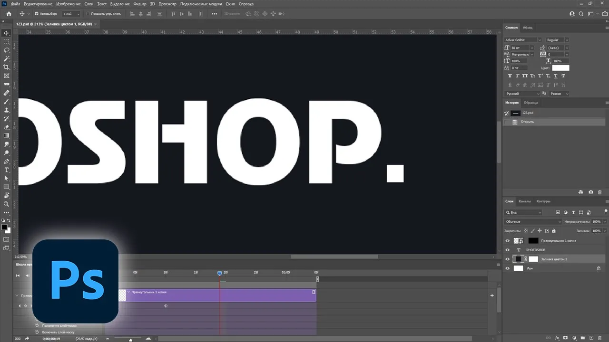Click Delete layer trash icon in Layers
Screen dimensions: 609x342
coord(599,338)
